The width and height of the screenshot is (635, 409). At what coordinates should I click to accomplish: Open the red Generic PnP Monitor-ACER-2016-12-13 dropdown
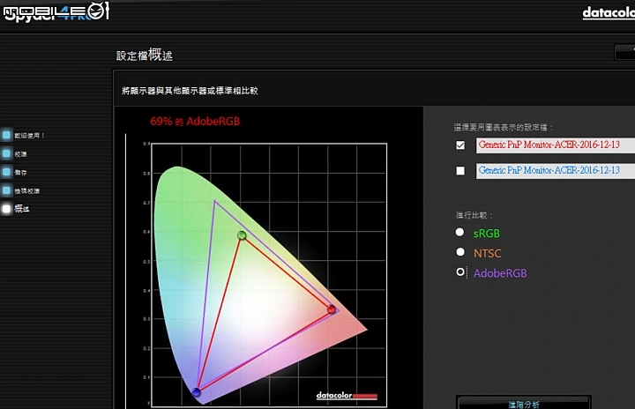coord(556,145)
